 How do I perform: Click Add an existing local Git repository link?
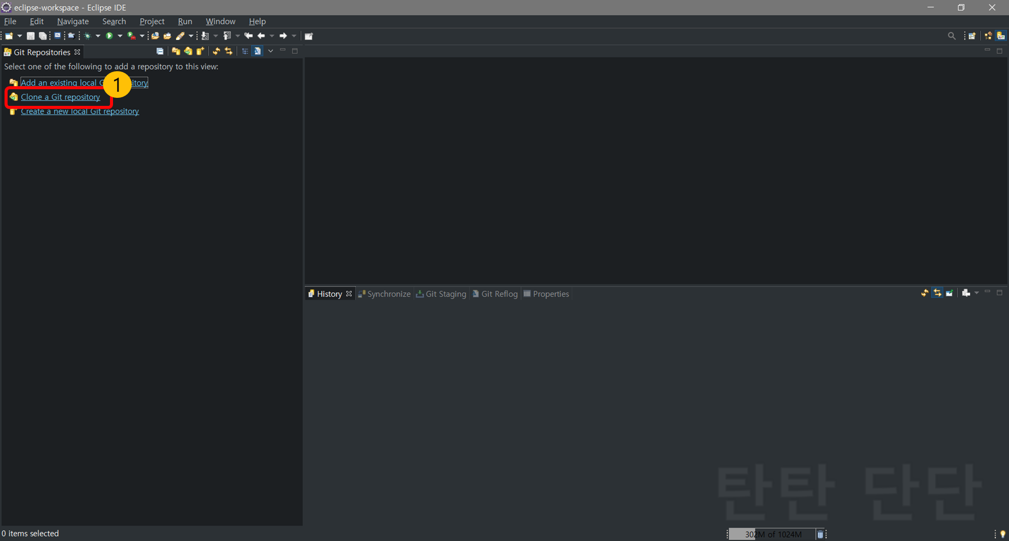coord(84,83)
